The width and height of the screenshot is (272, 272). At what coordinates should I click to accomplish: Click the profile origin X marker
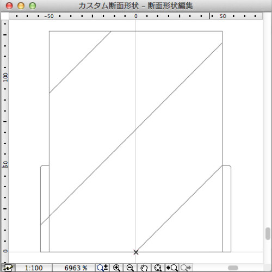pos(136,252)
